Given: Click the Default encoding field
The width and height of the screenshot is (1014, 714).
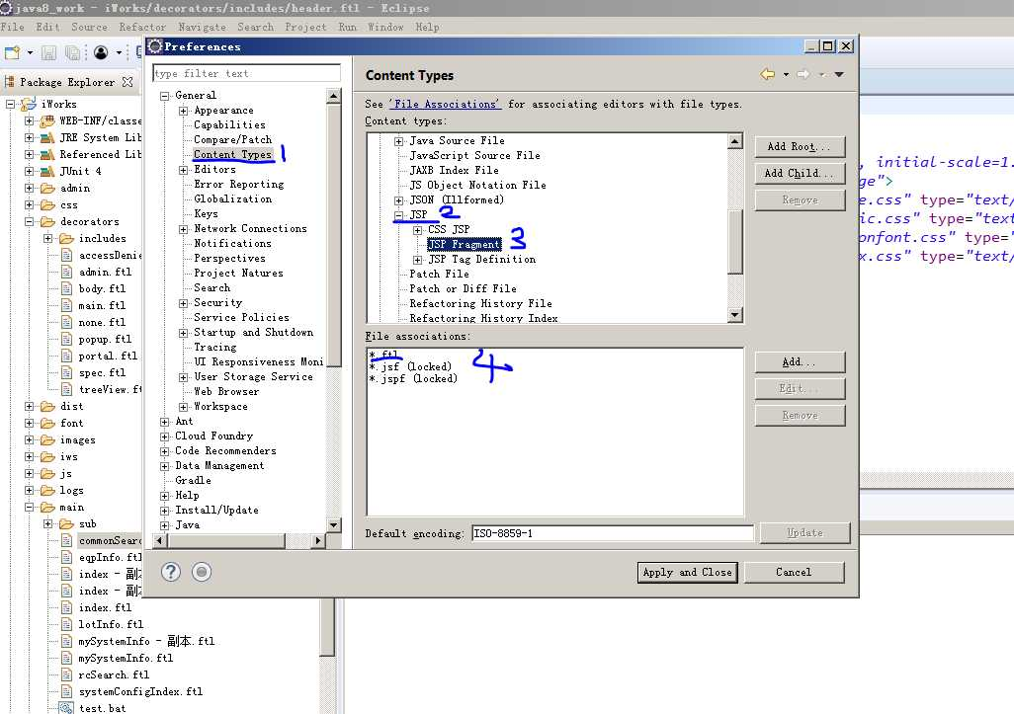Looking at the screenshot, I should tap(613, 533).
